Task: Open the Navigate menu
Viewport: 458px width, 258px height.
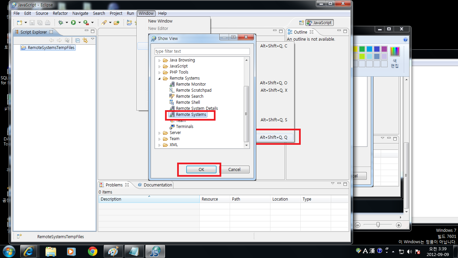Action: coord(80,13)
